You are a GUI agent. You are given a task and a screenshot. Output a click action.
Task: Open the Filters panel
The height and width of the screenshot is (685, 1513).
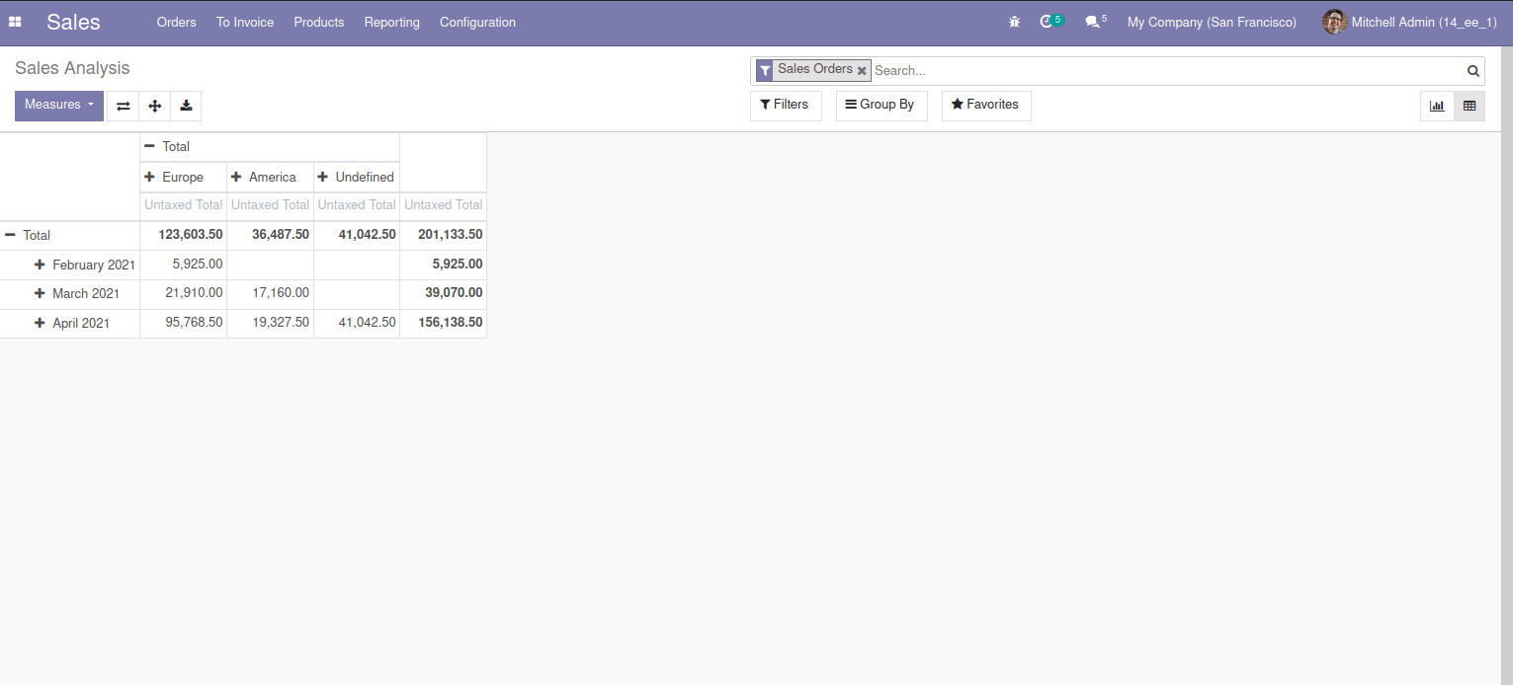(786, 105)
